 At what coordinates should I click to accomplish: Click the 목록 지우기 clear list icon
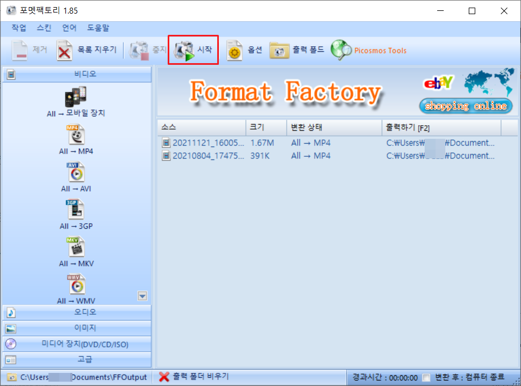pos(64,51)
